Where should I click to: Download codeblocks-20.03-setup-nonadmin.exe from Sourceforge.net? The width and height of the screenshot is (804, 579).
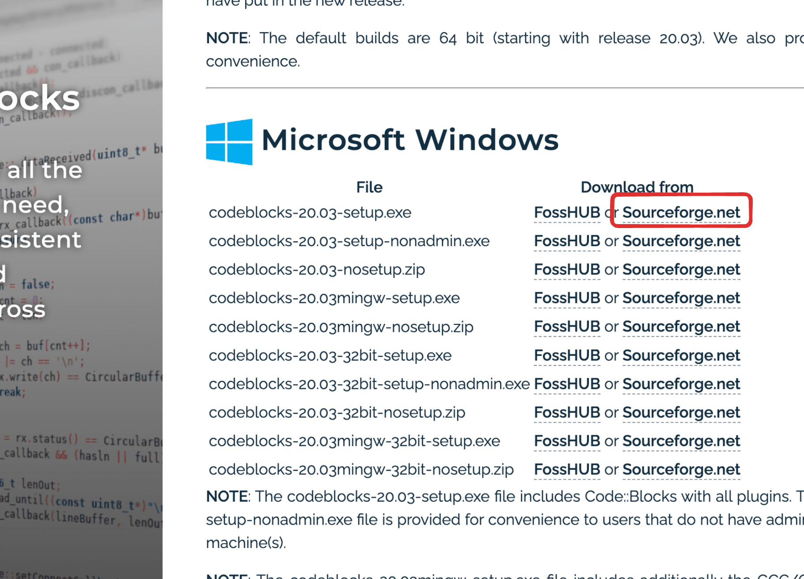click(681, 241)
